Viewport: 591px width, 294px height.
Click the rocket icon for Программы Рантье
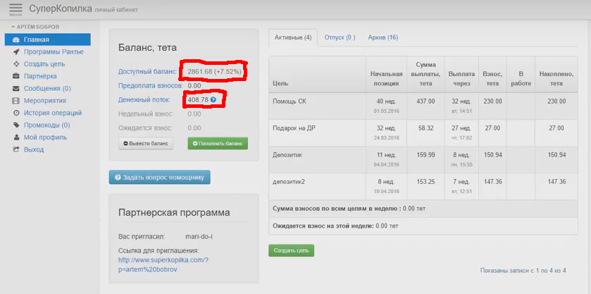(16, 51)
